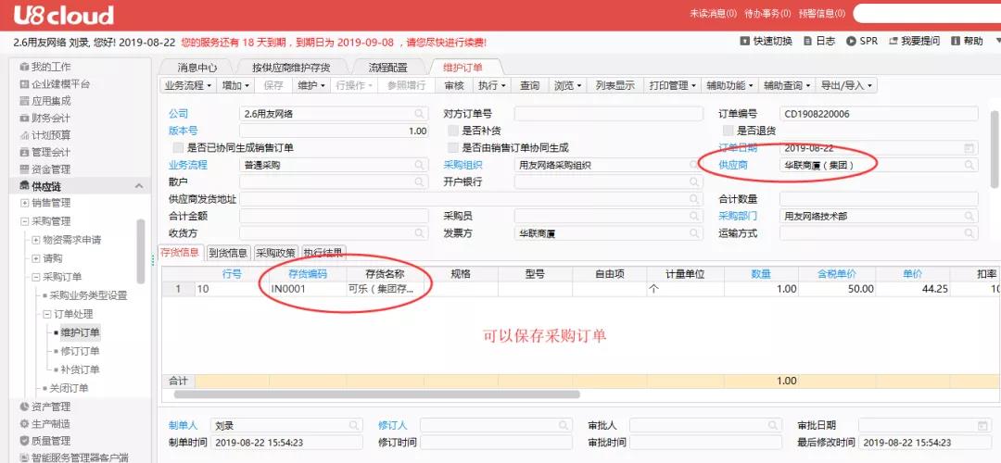Open the 业务流程 toolbar dropdown
The width and height of the screenshot is (1001, 463).
(x=188, y=85)
